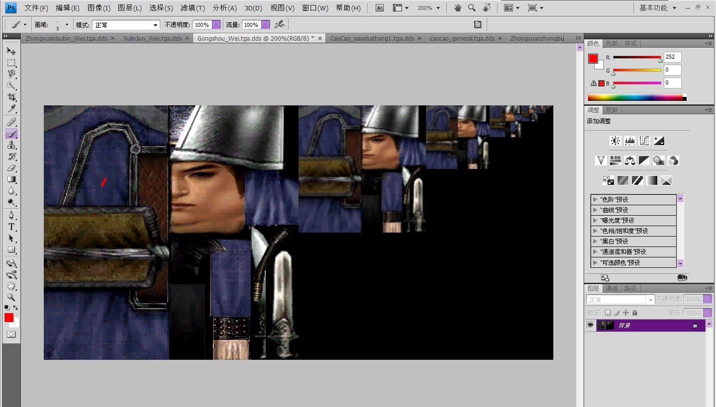Open the brush panel toggle icon
This screenshot has width=716, height=407.
click(x=478, y=24)
